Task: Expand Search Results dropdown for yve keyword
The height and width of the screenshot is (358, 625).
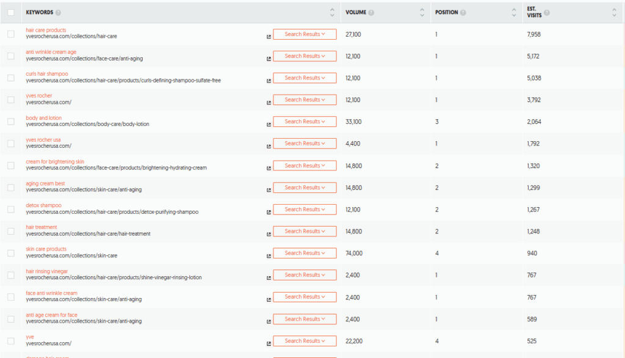Action: (305, 341)
